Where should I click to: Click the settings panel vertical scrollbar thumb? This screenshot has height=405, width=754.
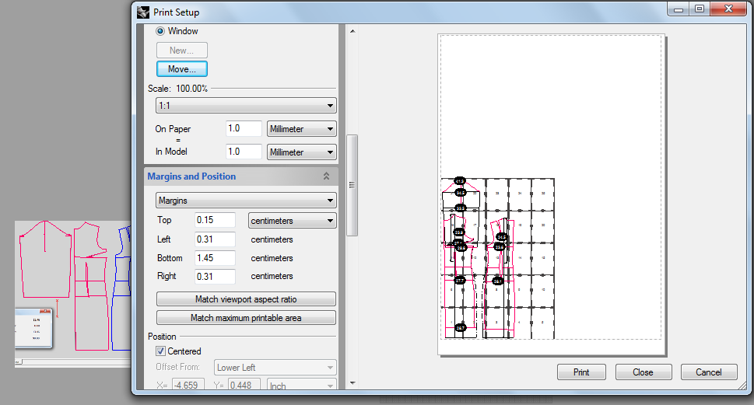click(x=352, y=184)
